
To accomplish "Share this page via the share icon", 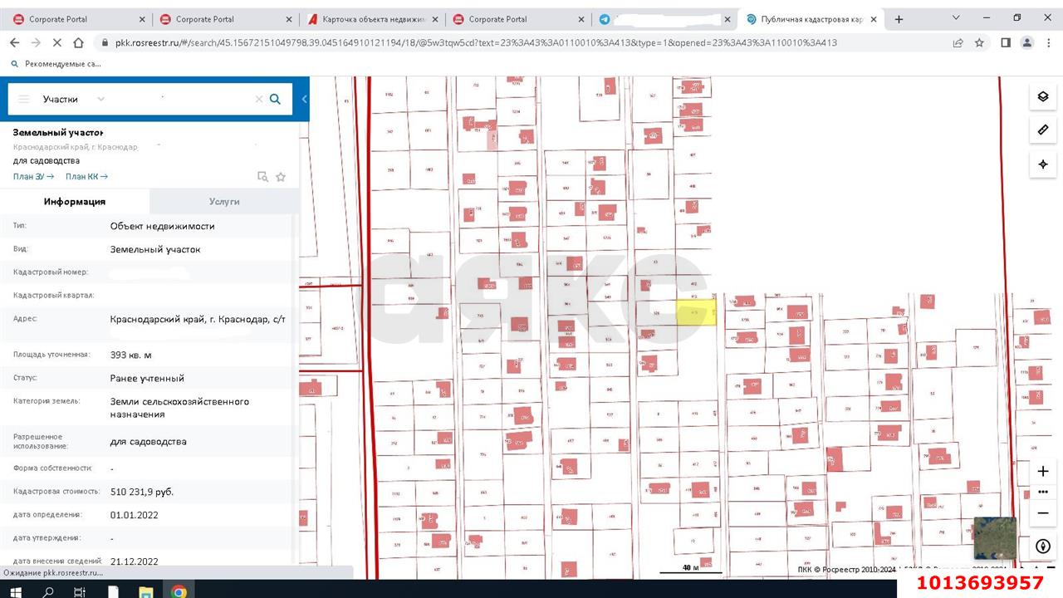I will [x=958, y=43].
